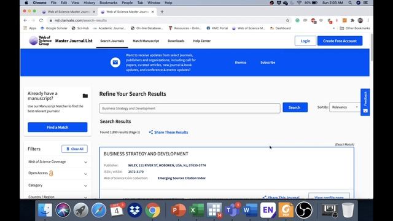The image size is (393, 221).
Task: Click BUSINESS STRATEGY AND DEVELOPMENT journal title
Action: click(x=146, y=154)
